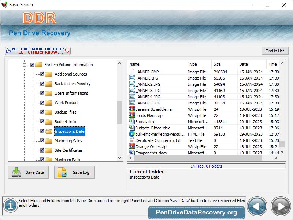
Task: Click the forward navigation arrow button
Action: pos(280,206)
